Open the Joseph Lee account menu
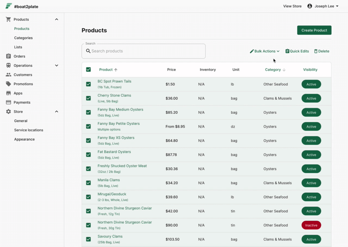Image resolution: width=348 pixels, height=247 pixels. 323,6
